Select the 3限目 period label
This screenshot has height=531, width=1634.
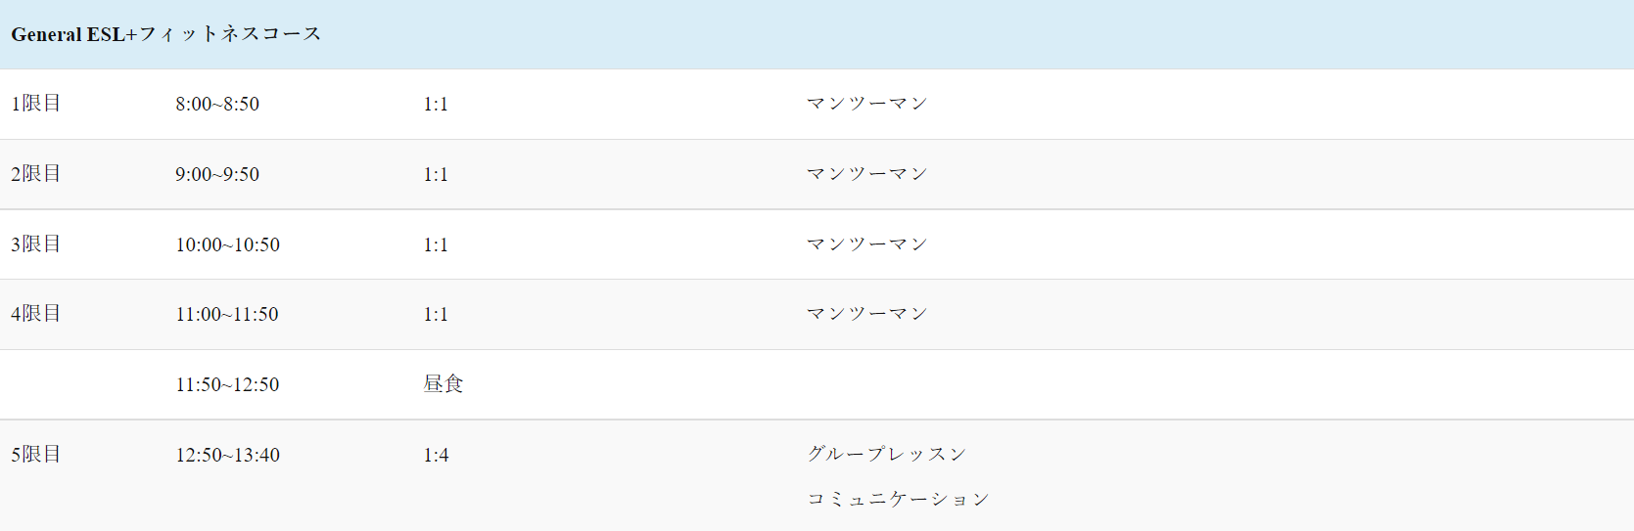tap(36, 244)
